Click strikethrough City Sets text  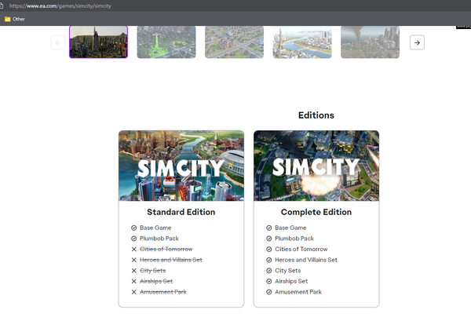(152, 271)
